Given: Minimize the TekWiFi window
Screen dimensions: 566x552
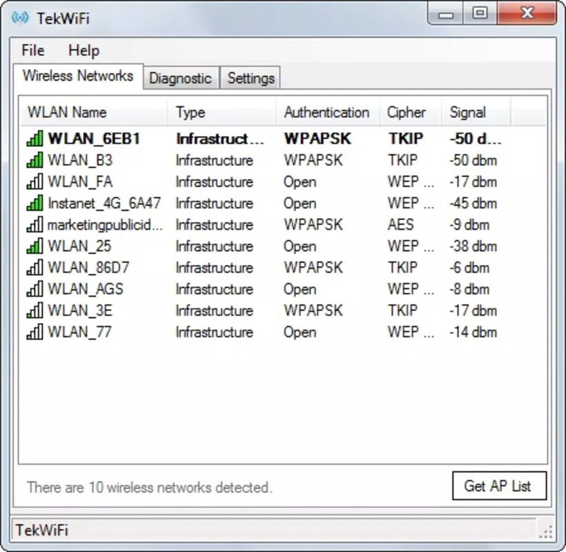Looking at the screenshot, I should pyautogui.click(x=445, y=14).
